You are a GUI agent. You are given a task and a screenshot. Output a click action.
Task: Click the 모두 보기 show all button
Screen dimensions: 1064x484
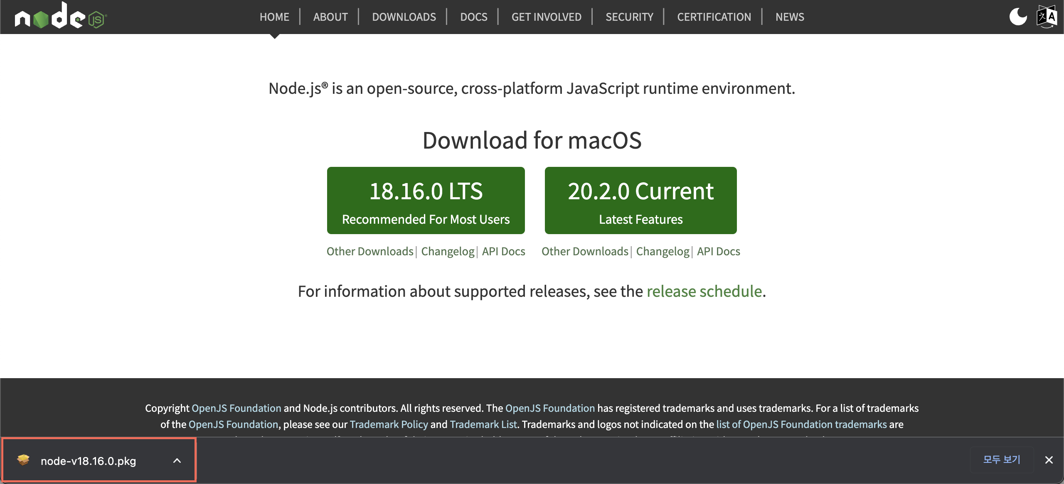click(x=1001, y=460)
